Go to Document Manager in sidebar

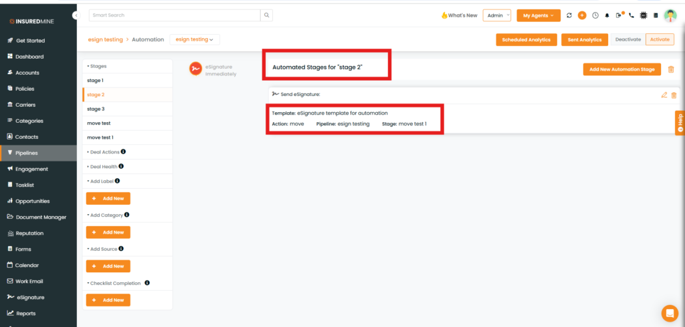(41, 217)
